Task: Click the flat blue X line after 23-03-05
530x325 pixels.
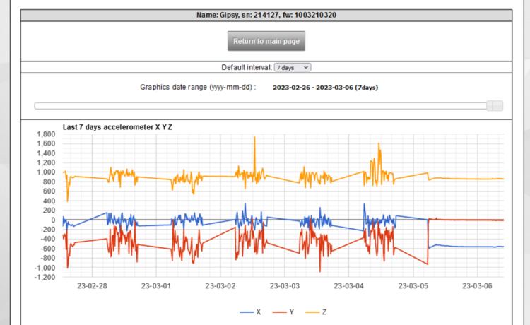Action: click(466, 247)
